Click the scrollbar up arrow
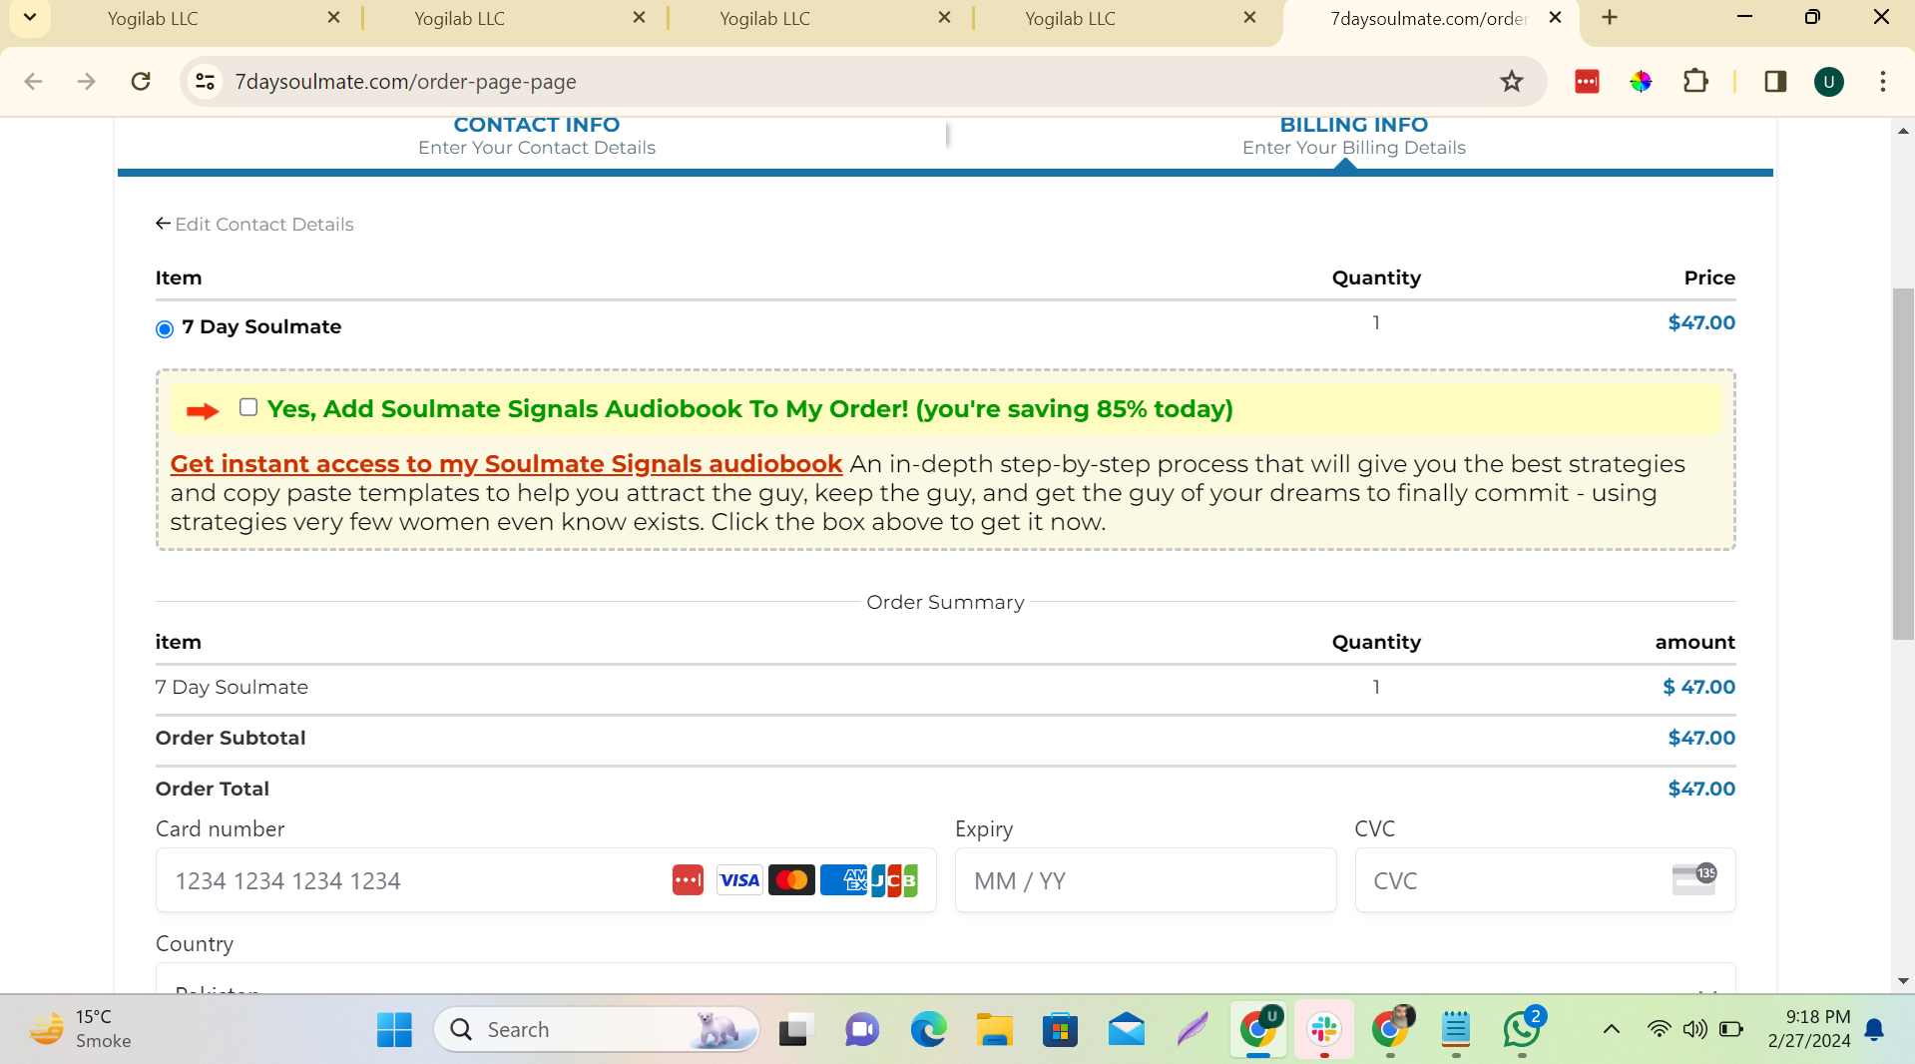1915x1064 pixels. (1903, 131)
